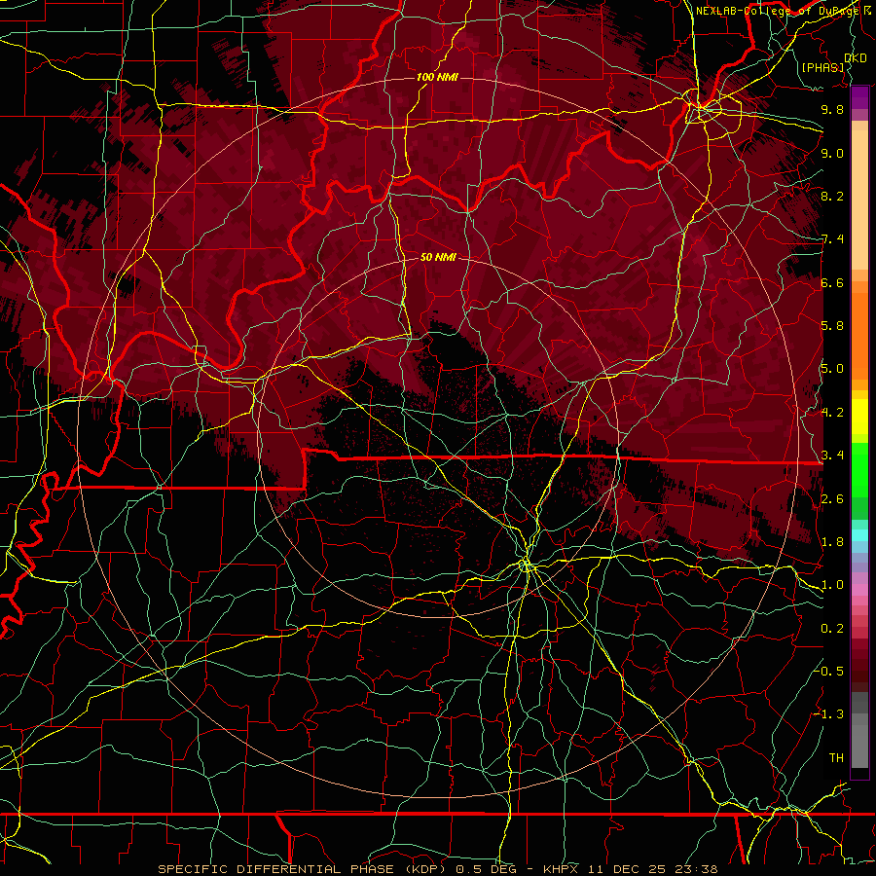Click the 1.8 value on the color scale
This screenshot has height=876, width=876.
click(832, 542)
